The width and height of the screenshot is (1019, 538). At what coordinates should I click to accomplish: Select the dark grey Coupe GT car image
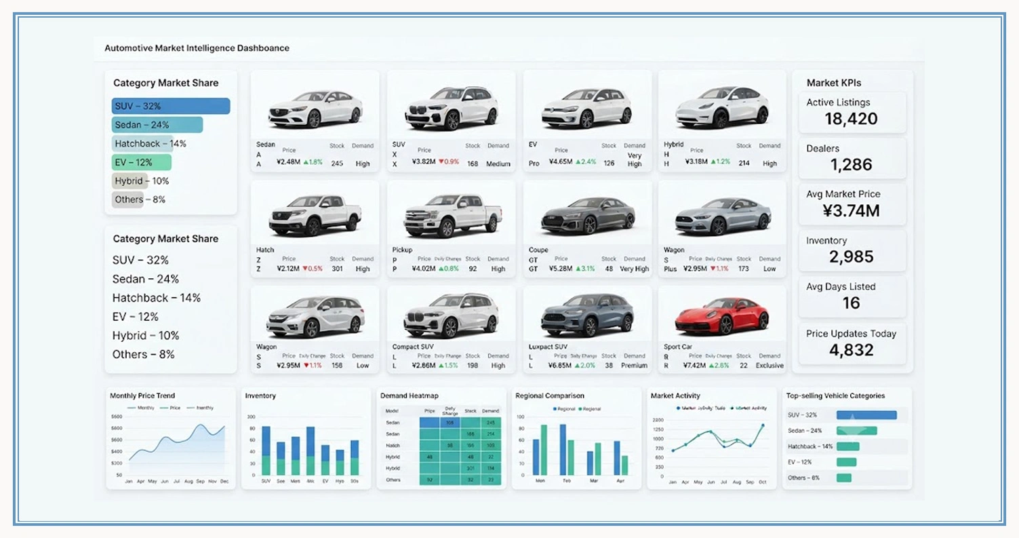click(587, 216)
